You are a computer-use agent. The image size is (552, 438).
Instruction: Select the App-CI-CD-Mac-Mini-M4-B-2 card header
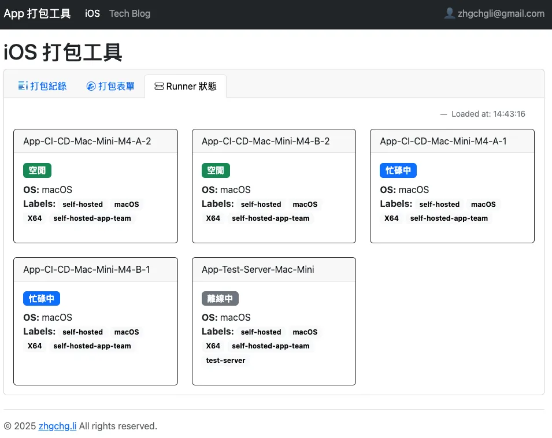coord(273,141)
